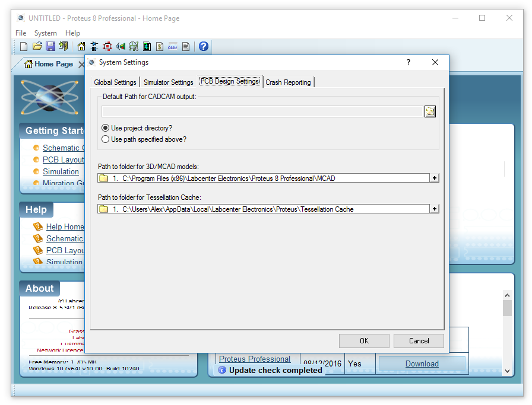Open the Source Code toolbar icon
532x405 pixels.
pos(173,46)
